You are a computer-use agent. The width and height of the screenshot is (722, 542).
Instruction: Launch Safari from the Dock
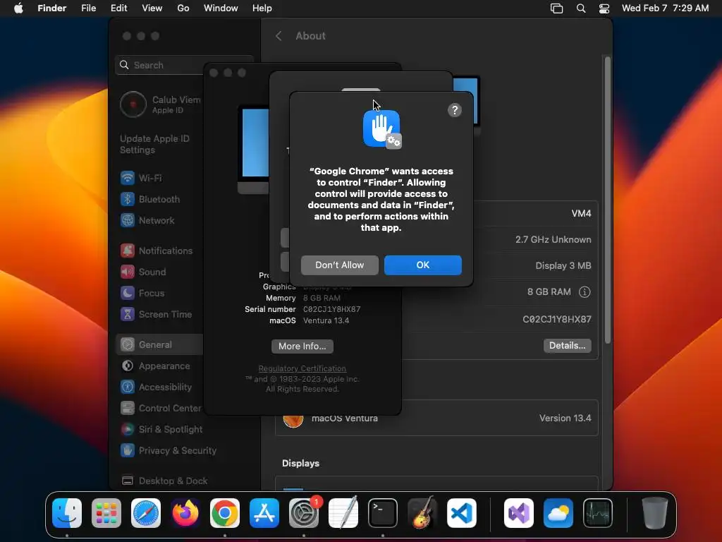point(146,513)
